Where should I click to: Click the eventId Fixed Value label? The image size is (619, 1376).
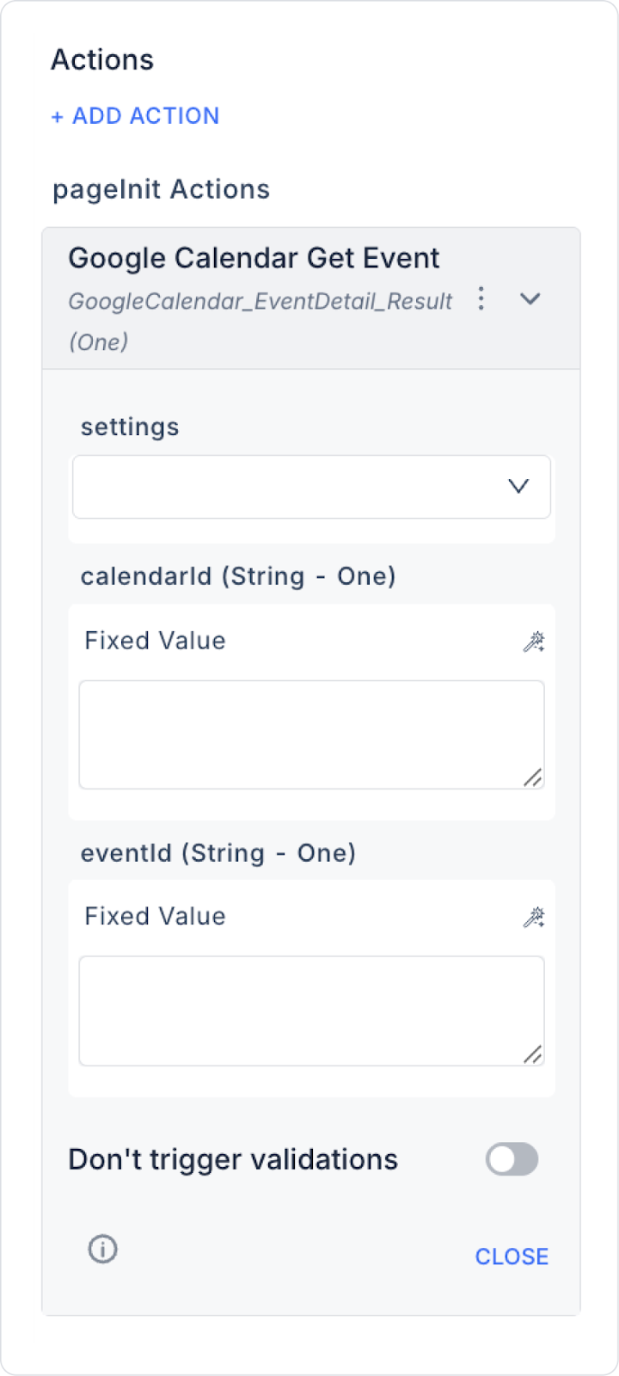[x=155, y=917]
